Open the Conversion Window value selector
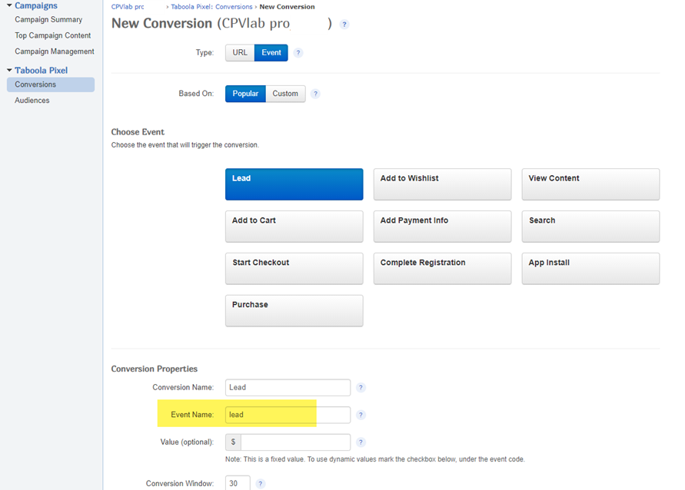Image resolution: width=685 pixels, height=490 pixels. [x=238, y=483]
